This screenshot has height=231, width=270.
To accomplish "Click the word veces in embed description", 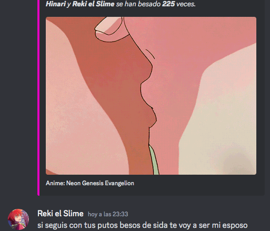I will pos(186,4).
